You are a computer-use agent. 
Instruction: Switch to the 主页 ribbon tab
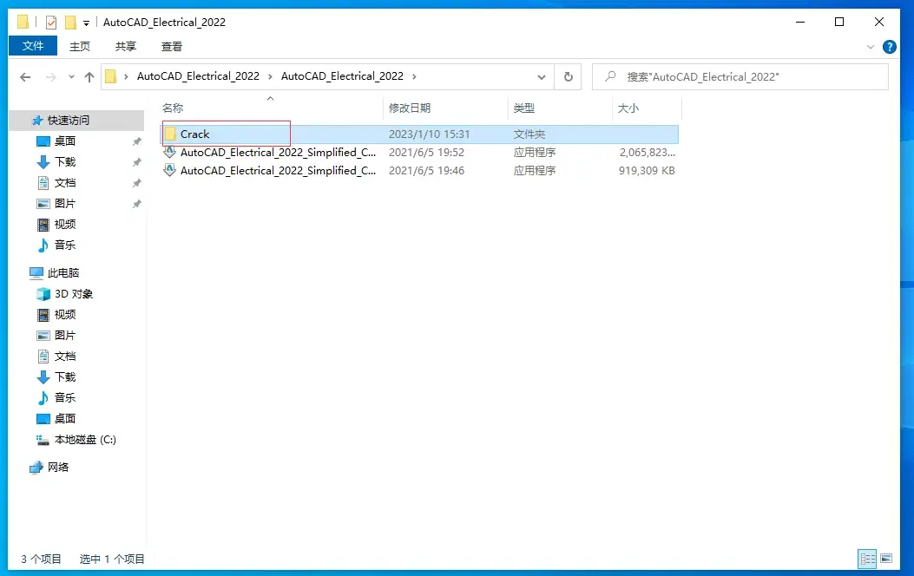coord(80,47)
